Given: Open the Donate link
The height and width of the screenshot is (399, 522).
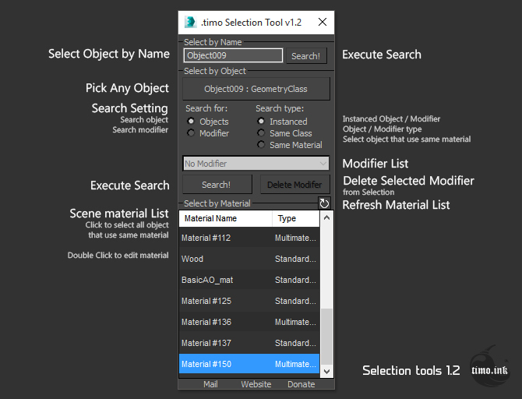Looking at the screenshot, I should click(x=301, y=384).
